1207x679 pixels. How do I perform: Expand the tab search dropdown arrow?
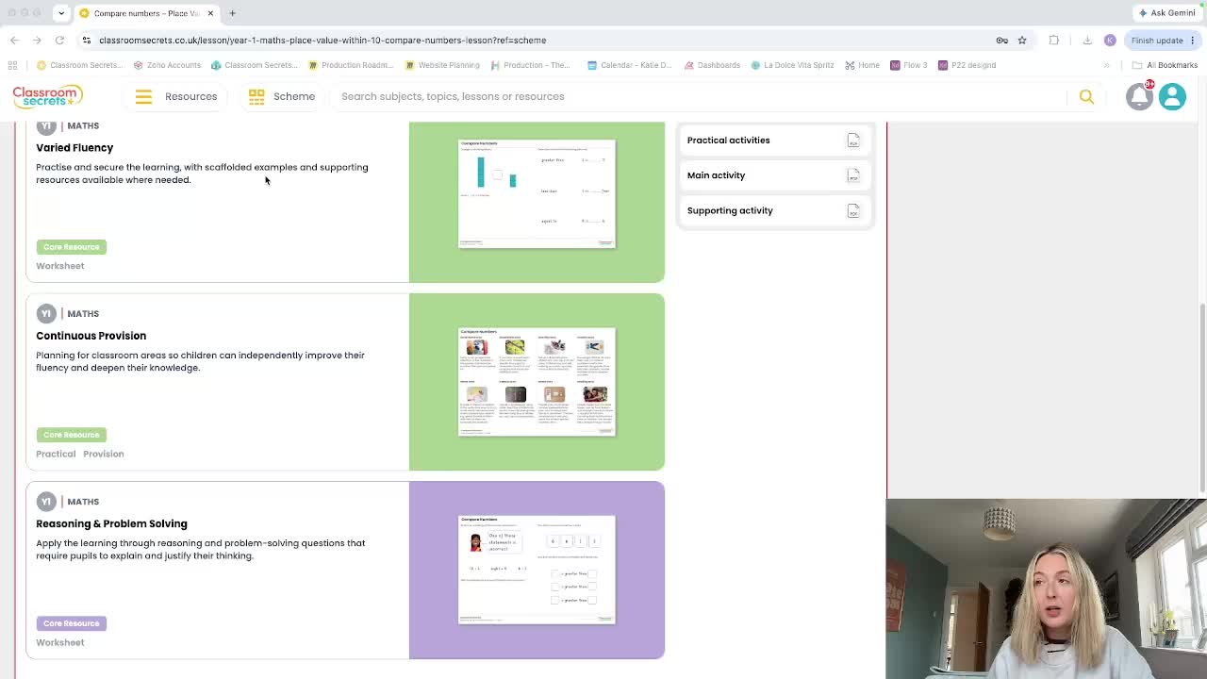60,13
